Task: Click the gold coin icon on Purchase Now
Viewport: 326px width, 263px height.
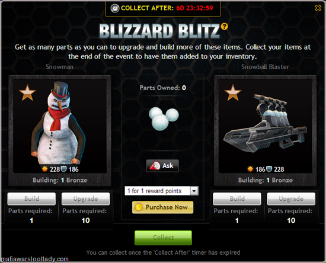Action: point(139,207)
